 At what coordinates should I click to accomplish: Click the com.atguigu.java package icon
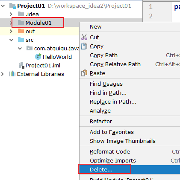point(30,48)
